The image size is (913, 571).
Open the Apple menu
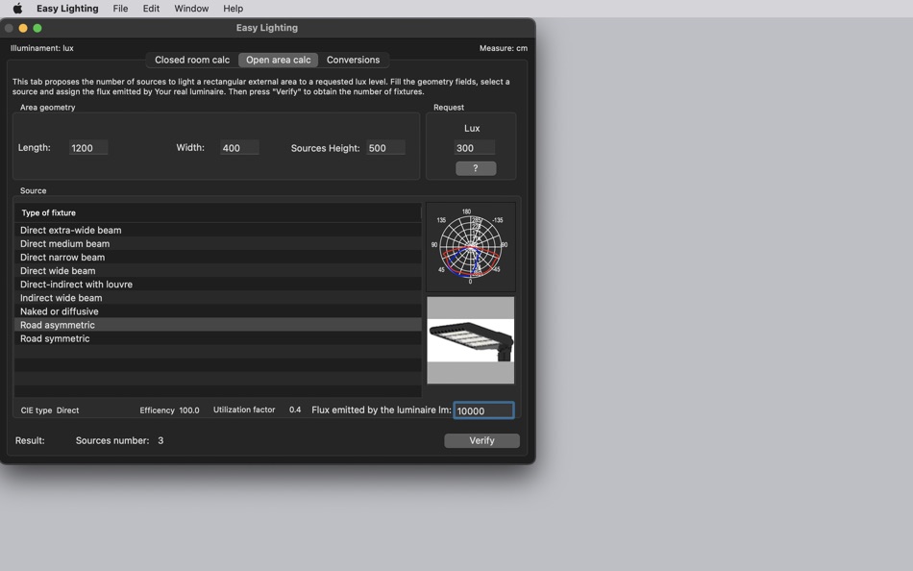17,8
